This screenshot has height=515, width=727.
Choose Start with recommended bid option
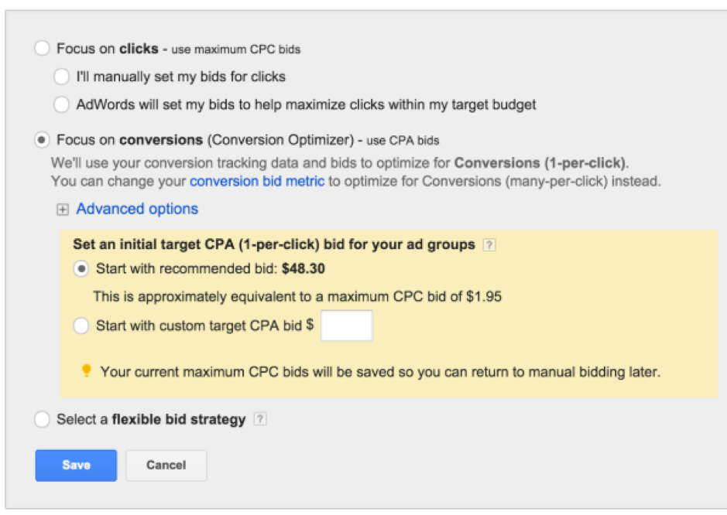pyautogui.click(x=81, y=268)
